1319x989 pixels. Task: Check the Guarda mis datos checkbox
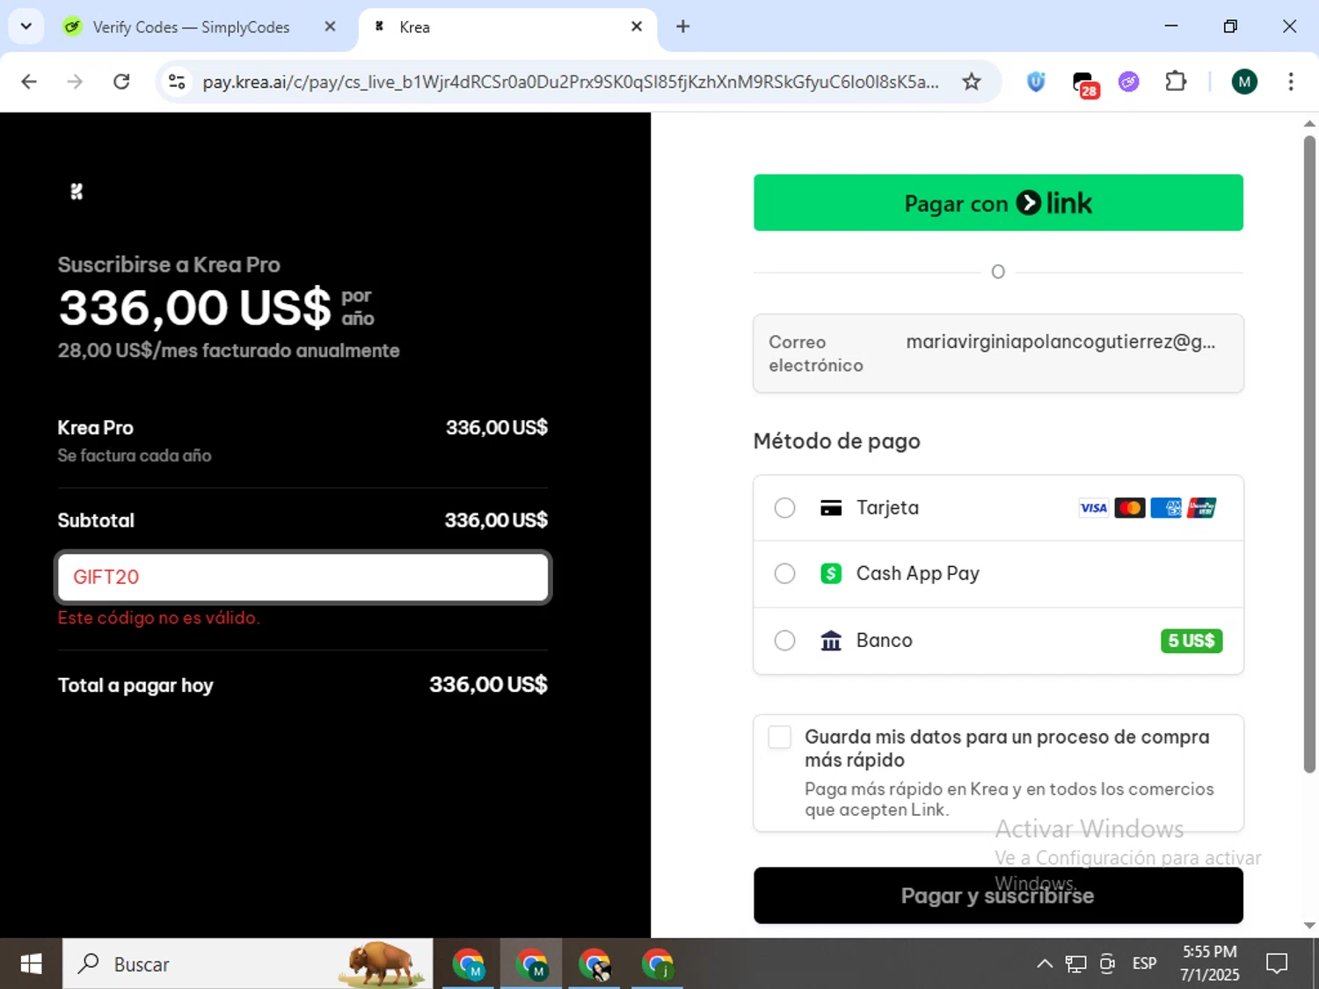tap(780, 738)
